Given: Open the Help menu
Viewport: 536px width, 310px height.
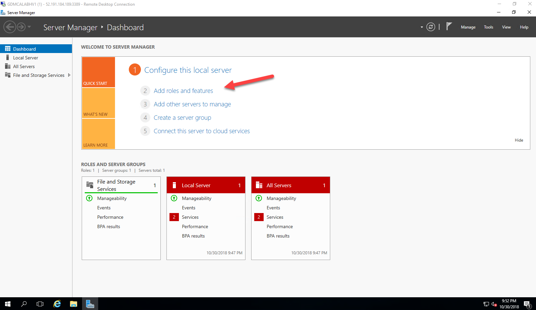Looking at the screenshot, I should point(524,27).
